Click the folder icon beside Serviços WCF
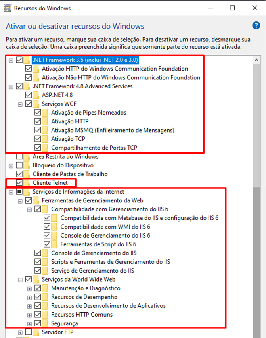The width and height of the screenshot is (266, 338). coord(36,104)
